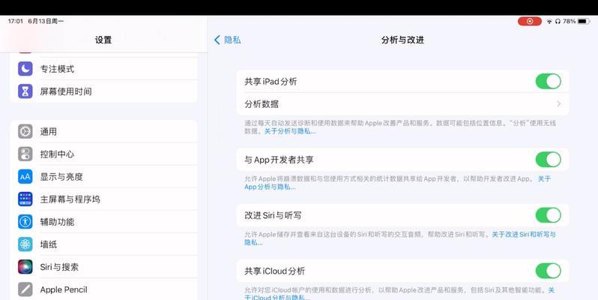This screenshot has height=300, width=598.
Task: Select 控制中心 in the sidebar
Action: point(103,154)
